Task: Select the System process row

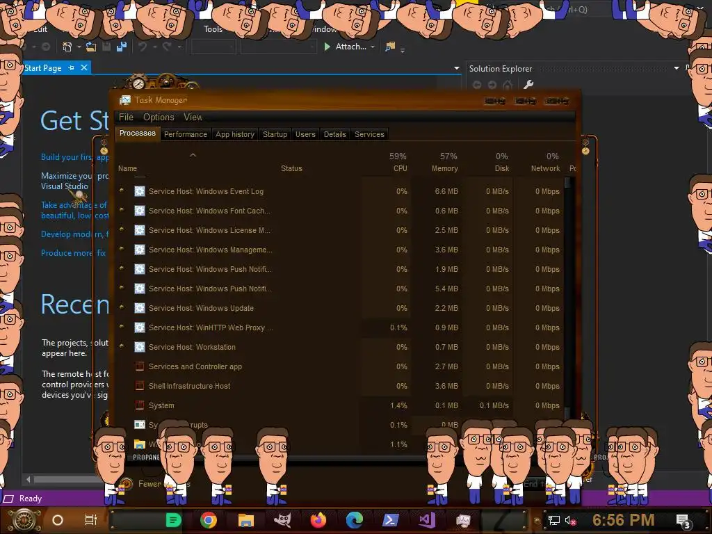Action: pyautogui.click(x=341, y=405)
